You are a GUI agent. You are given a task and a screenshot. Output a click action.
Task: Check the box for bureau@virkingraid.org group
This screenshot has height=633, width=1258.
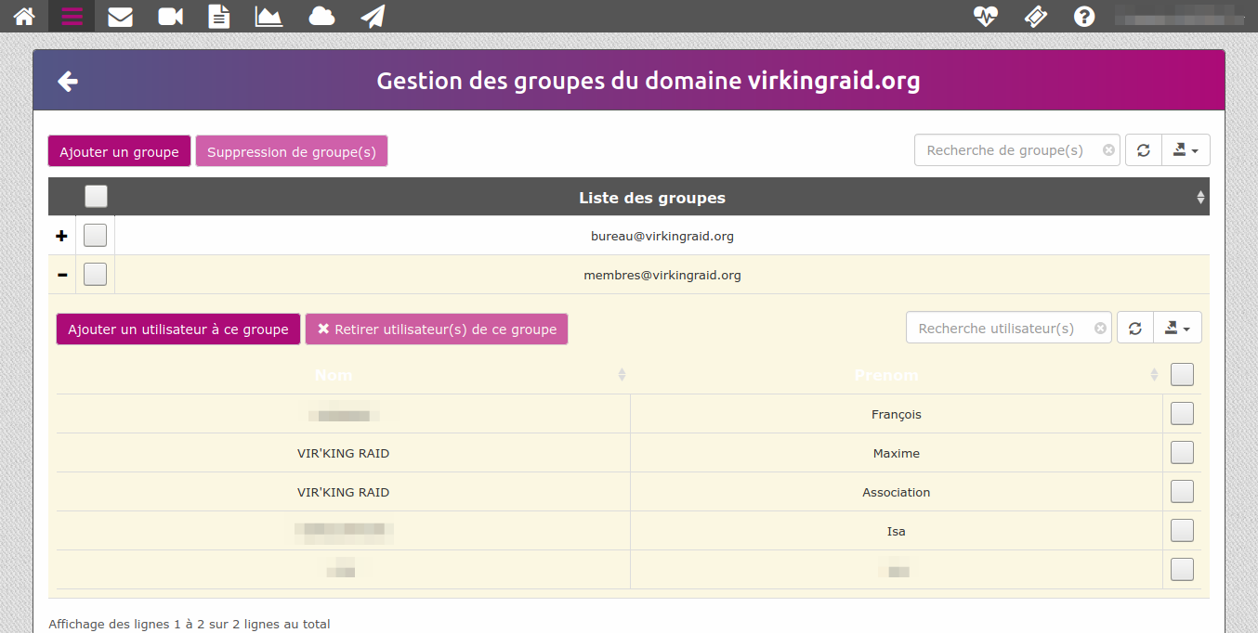(x=95, y=236)
